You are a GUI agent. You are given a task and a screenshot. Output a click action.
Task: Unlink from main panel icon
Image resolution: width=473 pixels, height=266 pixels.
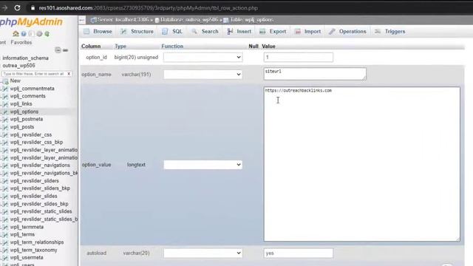(66, 50)
